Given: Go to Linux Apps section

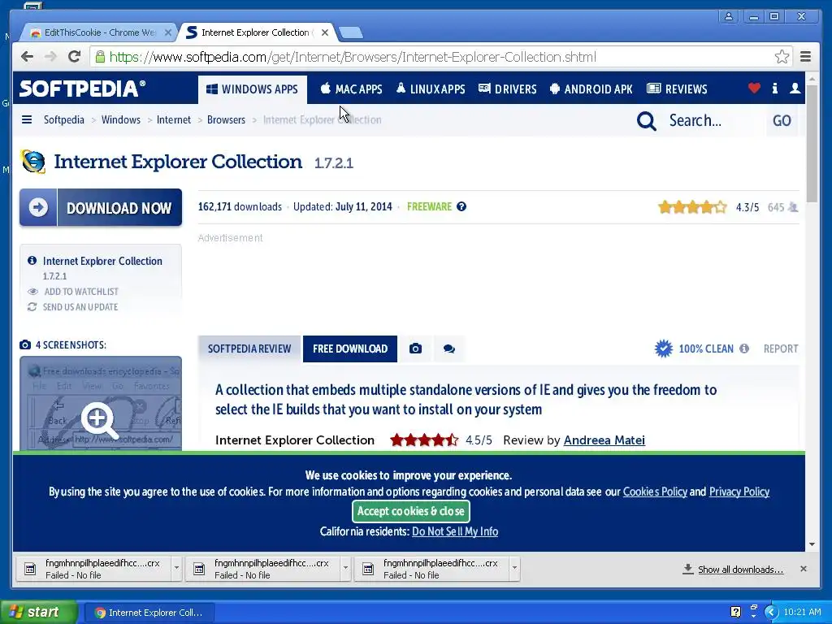Looking at the screenshot, I should click(x=431, y=89).
